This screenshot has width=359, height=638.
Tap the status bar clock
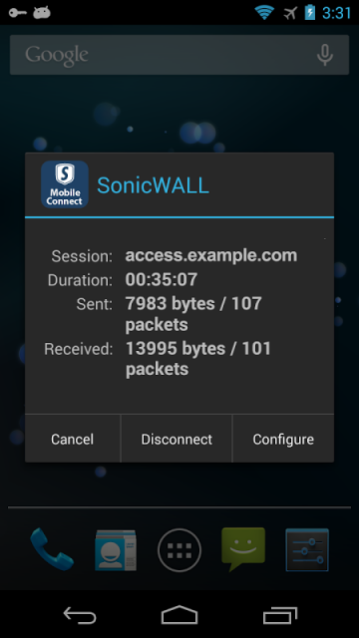click(x=336, y=13)
